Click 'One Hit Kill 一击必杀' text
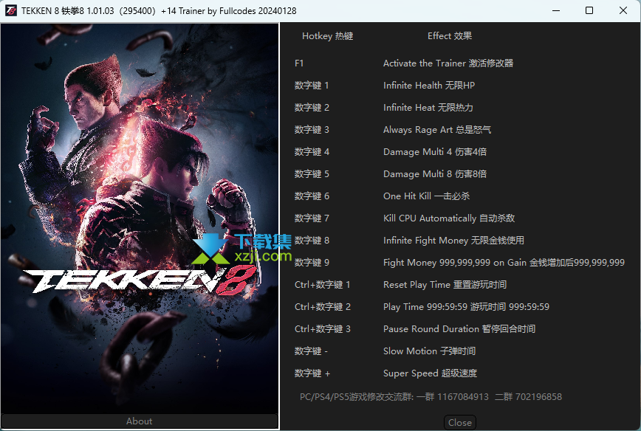Viewport: 641px width, 431px height. click(x=426, y=196)
